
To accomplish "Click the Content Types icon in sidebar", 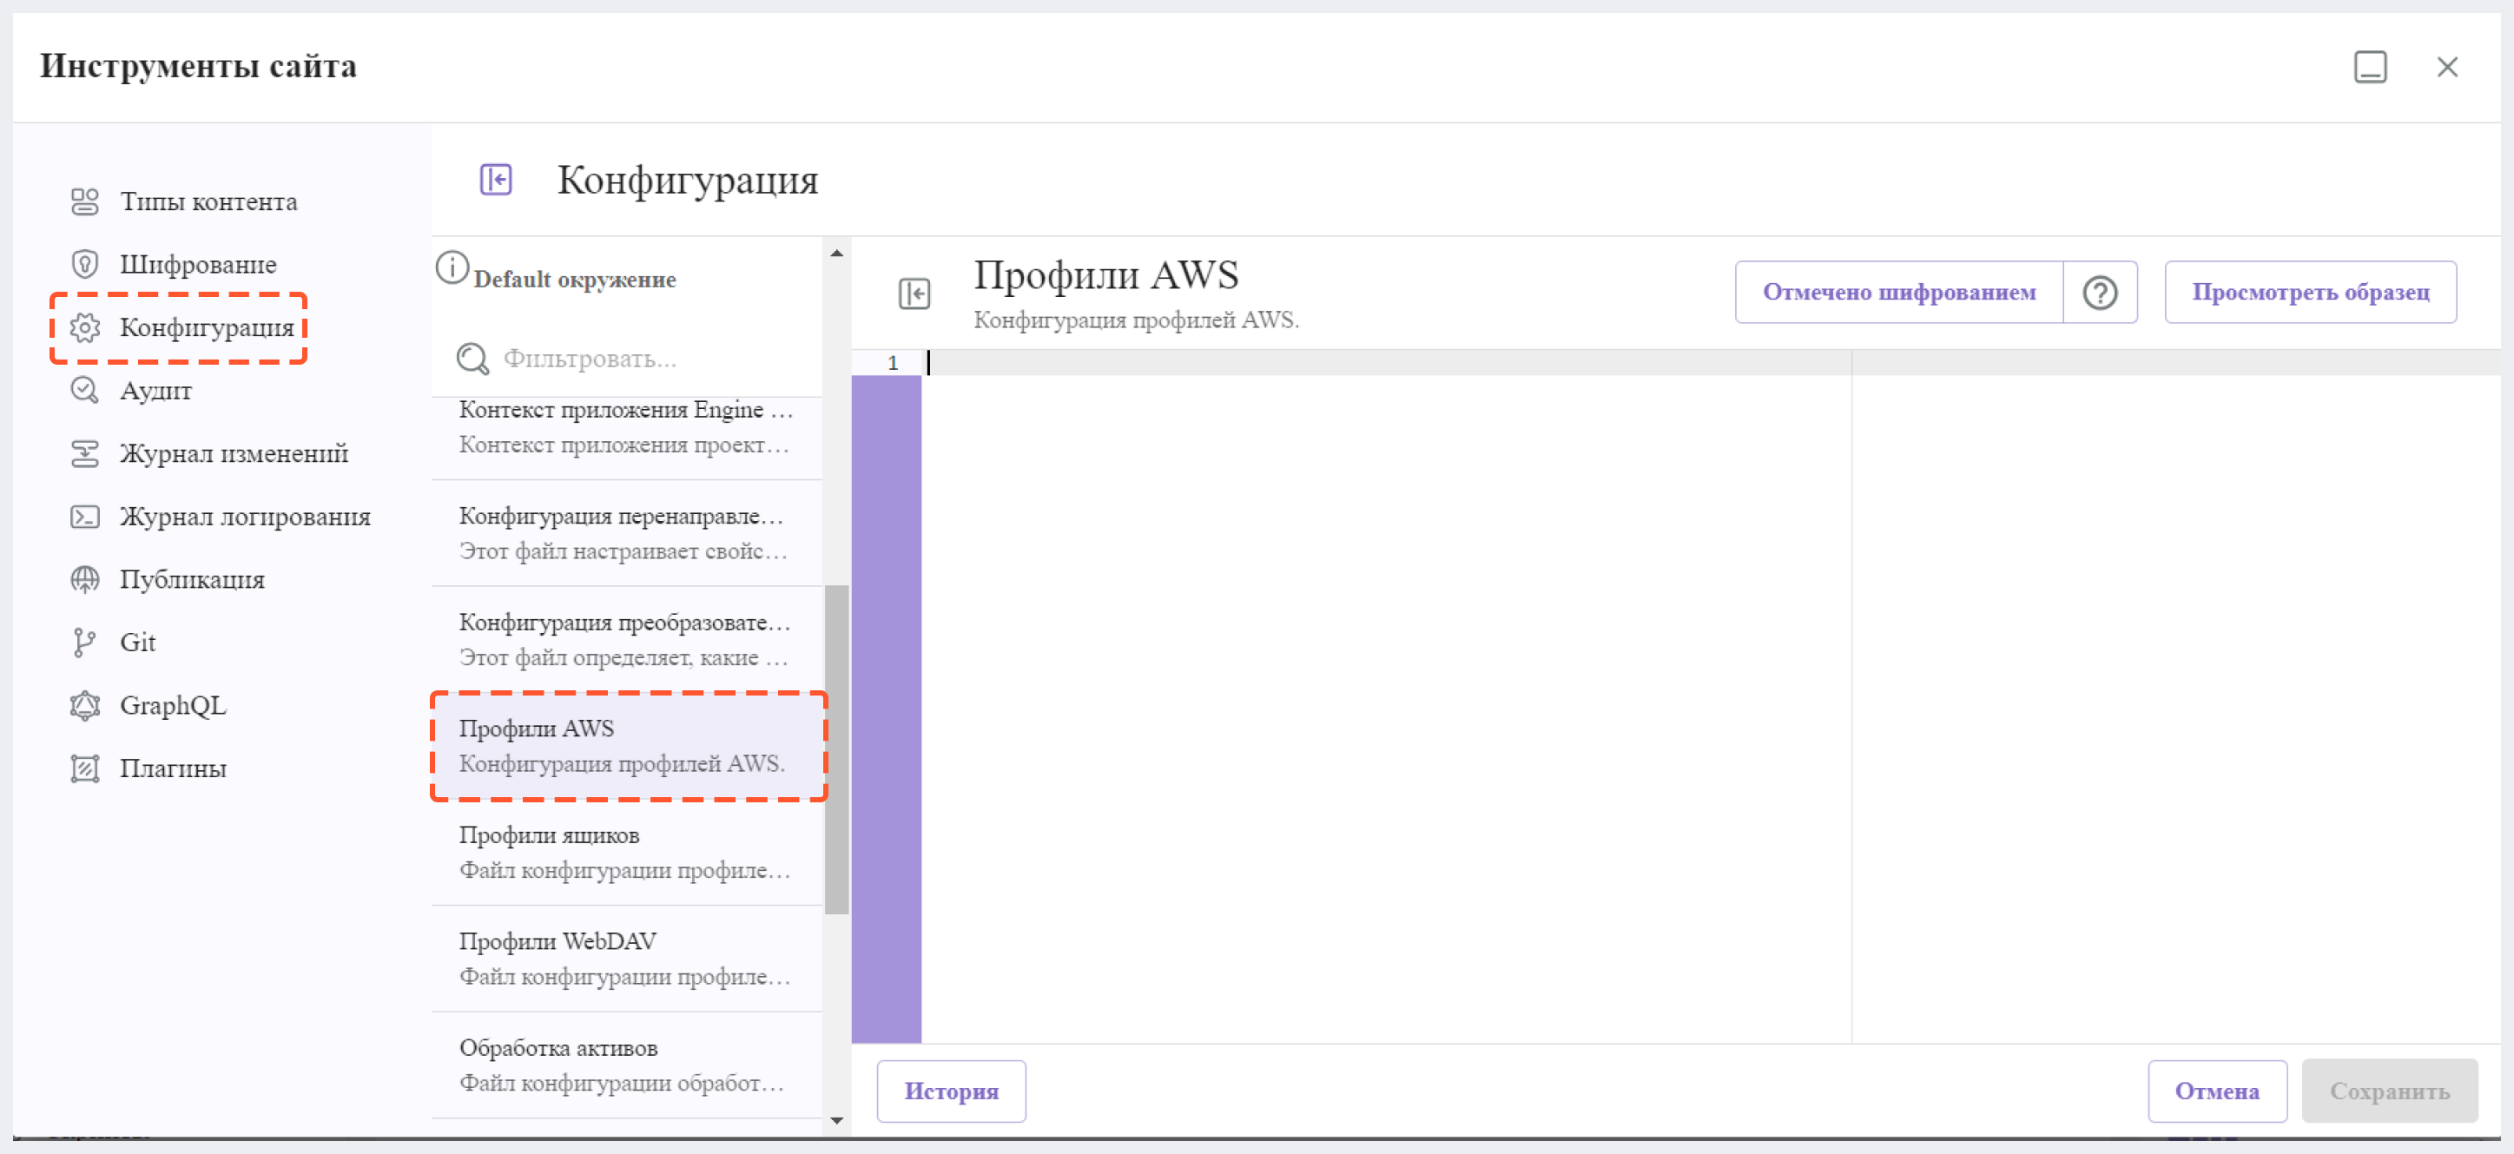I will click(x=85, y=201).
